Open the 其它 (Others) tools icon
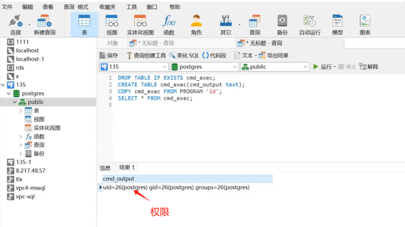 coord(225,25)
